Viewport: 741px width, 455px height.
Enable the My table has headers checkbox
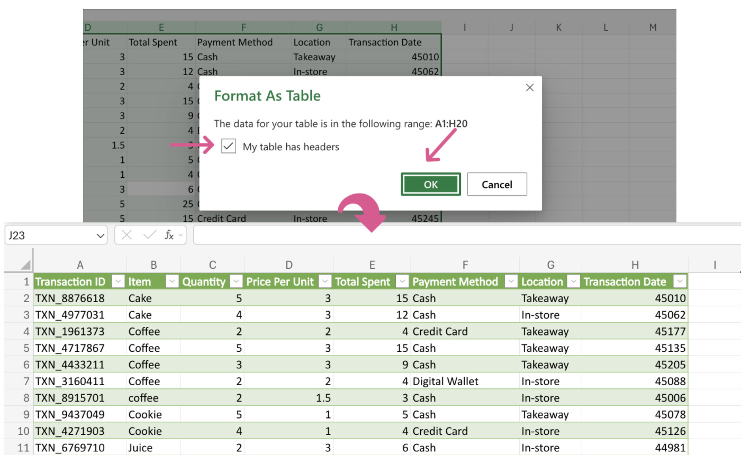[228, 147]
